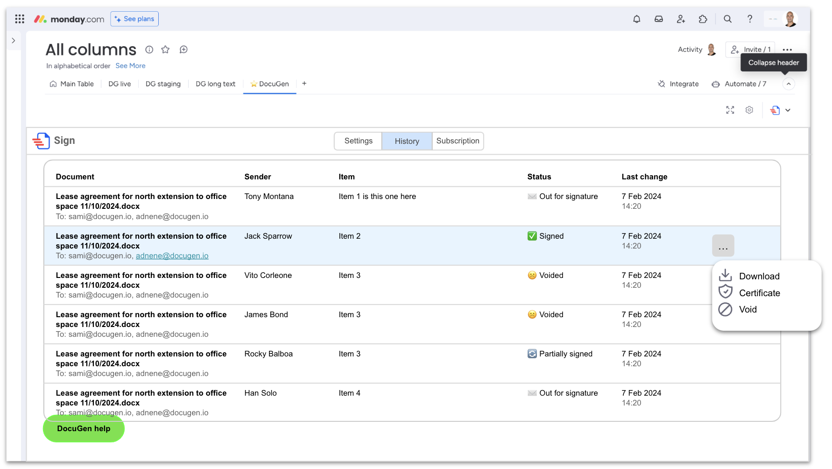Viewport: 832px width, 469px height.
Task: Click the Void circle icon
Action: (x=725, y=309)
